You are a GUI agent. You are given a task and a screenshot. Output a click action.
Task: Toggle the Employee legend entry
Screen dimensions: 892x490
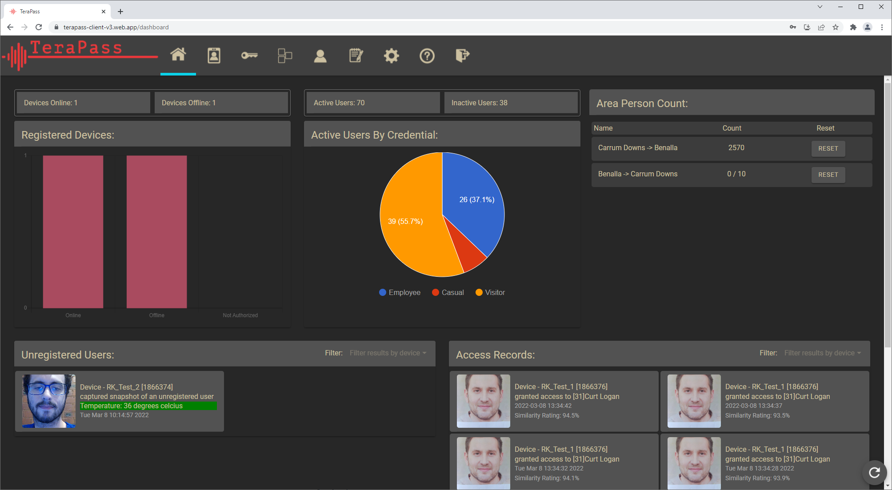(x=400, y=292)
